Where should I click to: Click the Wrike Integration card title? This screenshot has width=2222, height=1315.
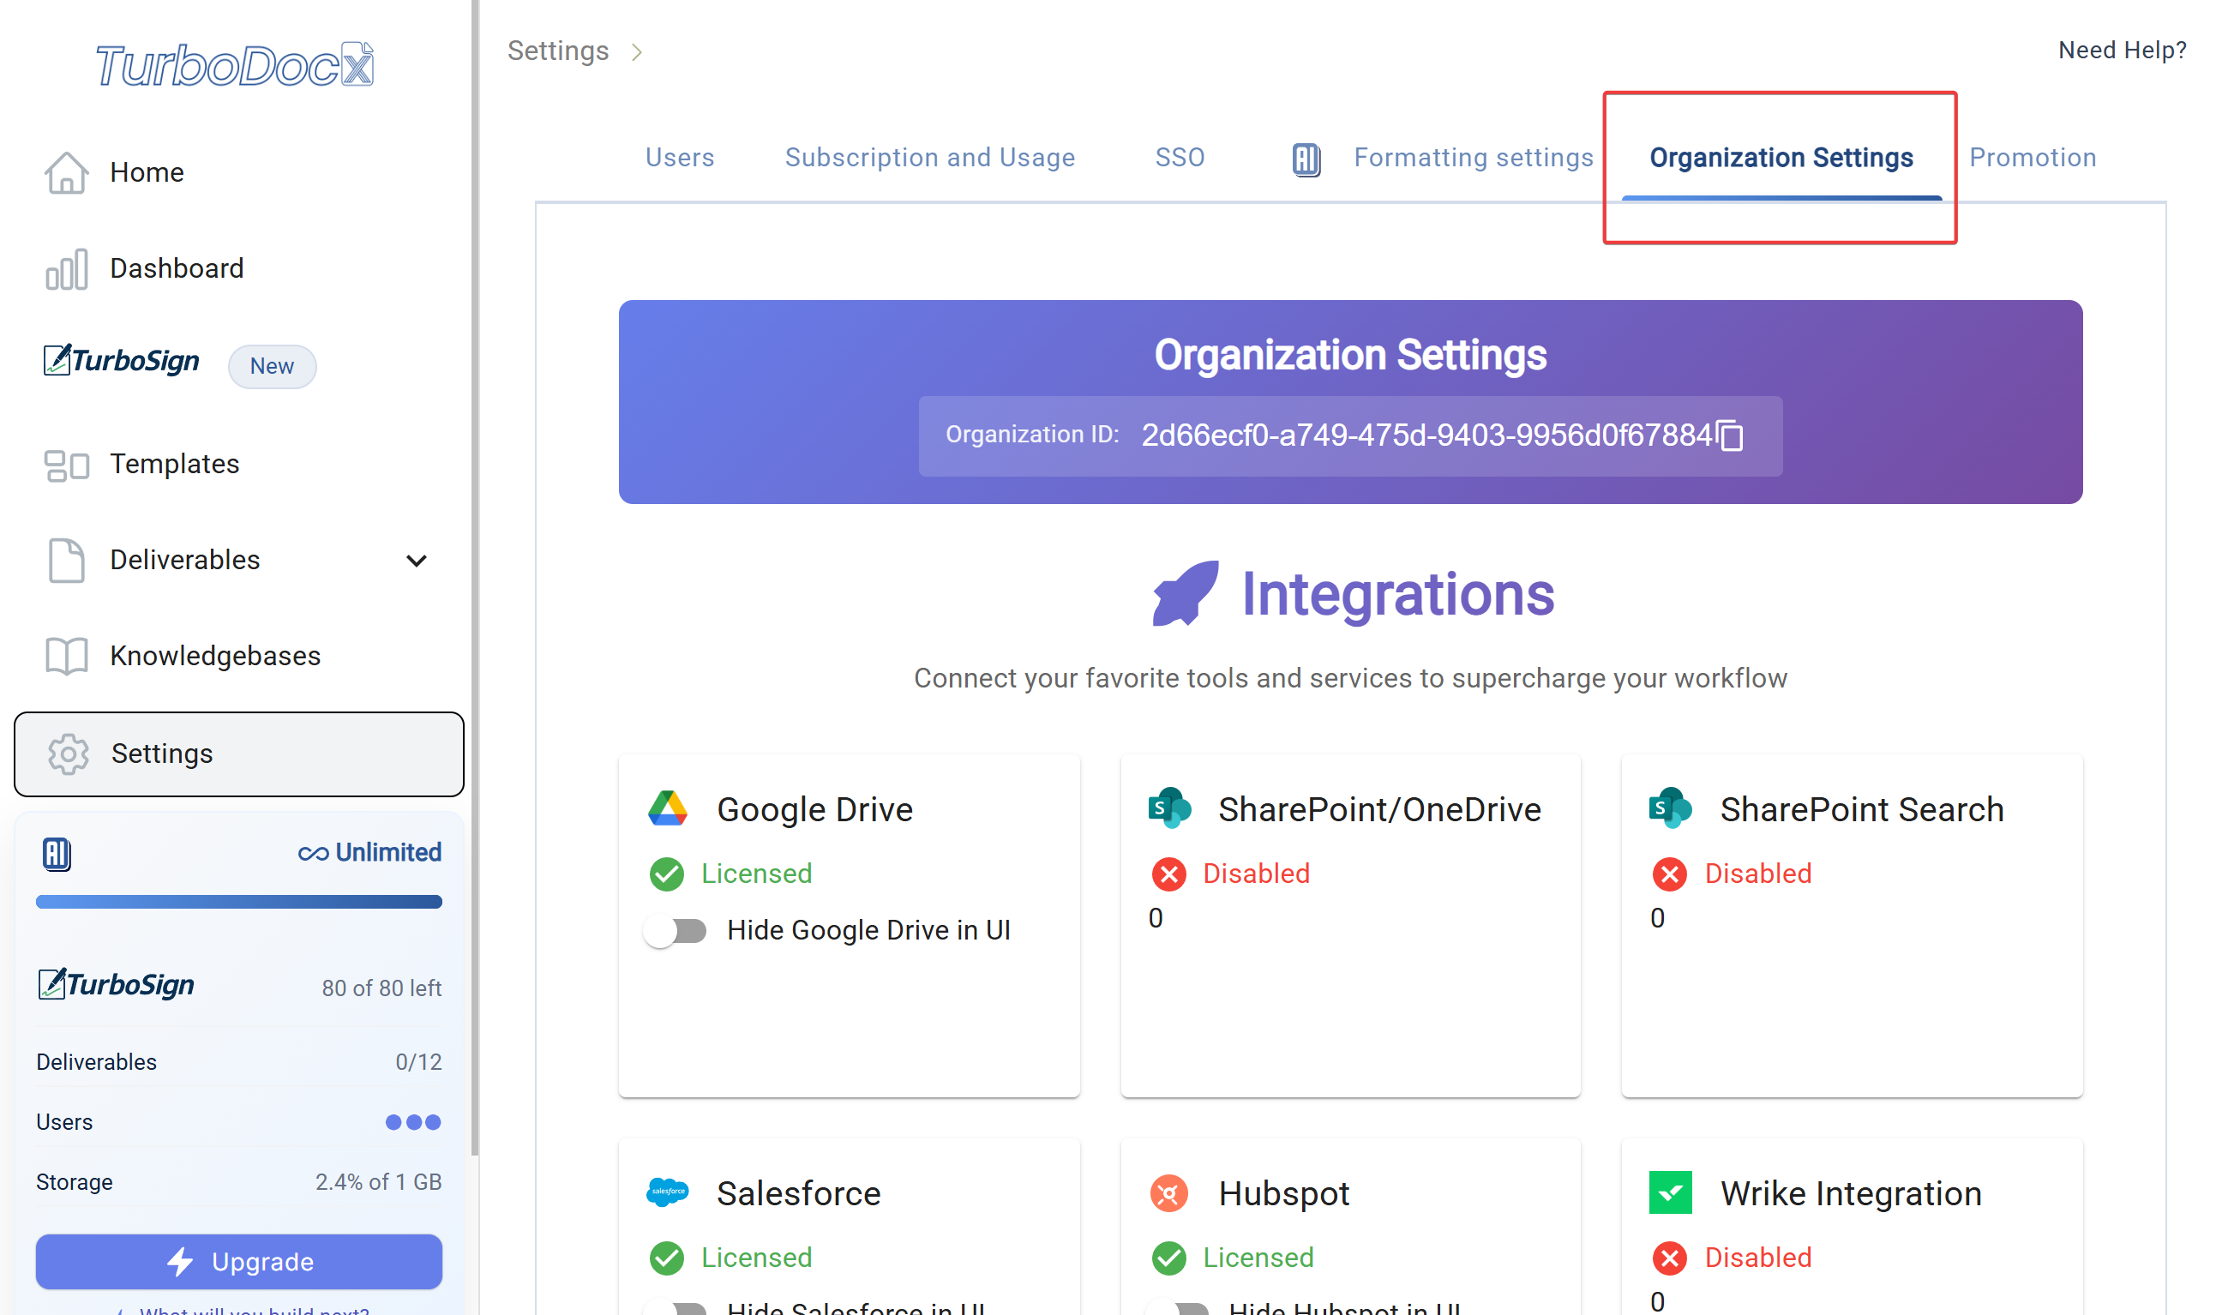tap(1851, 1193)
